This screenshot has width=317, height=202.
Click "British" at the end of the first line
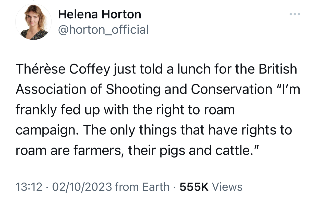click(278, 69)
